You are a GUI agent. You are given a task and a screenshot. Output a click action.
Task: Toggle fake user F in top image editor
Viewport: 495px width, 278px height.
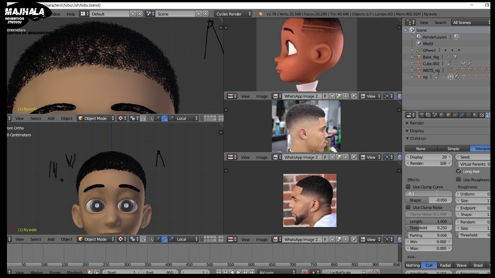tap(325, 96)
